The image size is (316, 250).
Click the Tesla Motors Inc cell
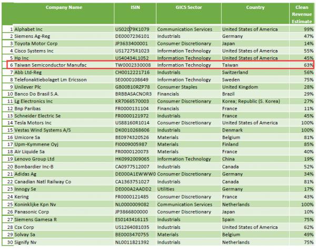click(64, 123)
